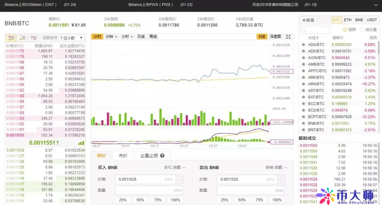
Task: Select the 0.0011528 buy order row
Action: click(45, 150)
